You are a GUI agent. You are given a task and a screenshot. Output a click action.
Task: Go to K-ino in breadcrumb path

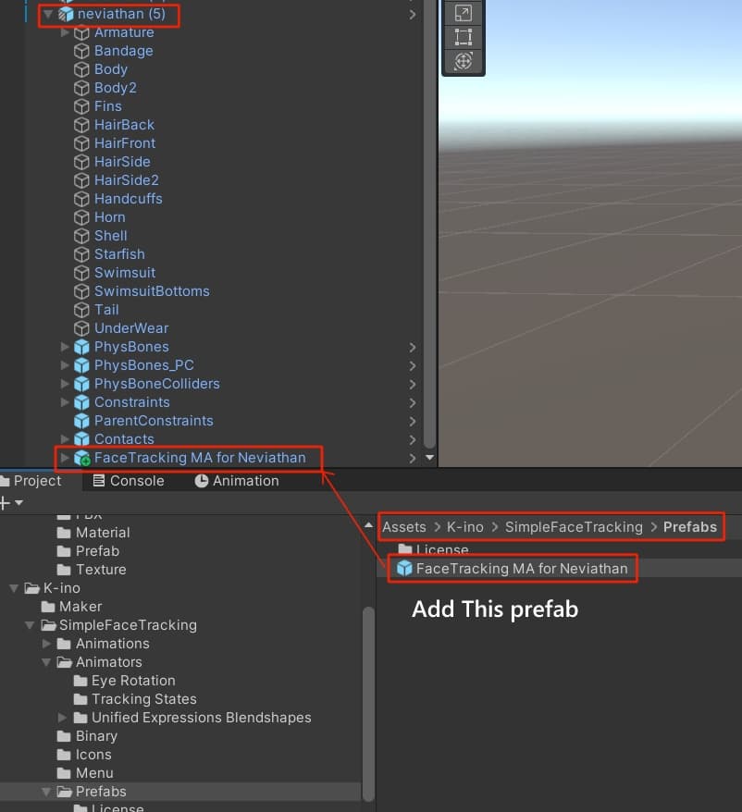[464, 527]
